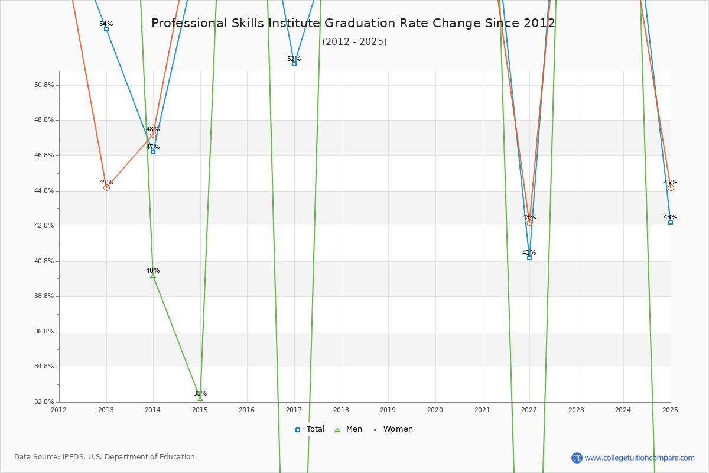Image resolution: width=709 pixels, height=473 pixels.
Task: Click the 2014 Men 40% triangle marker
Action: tap(153, 276)
